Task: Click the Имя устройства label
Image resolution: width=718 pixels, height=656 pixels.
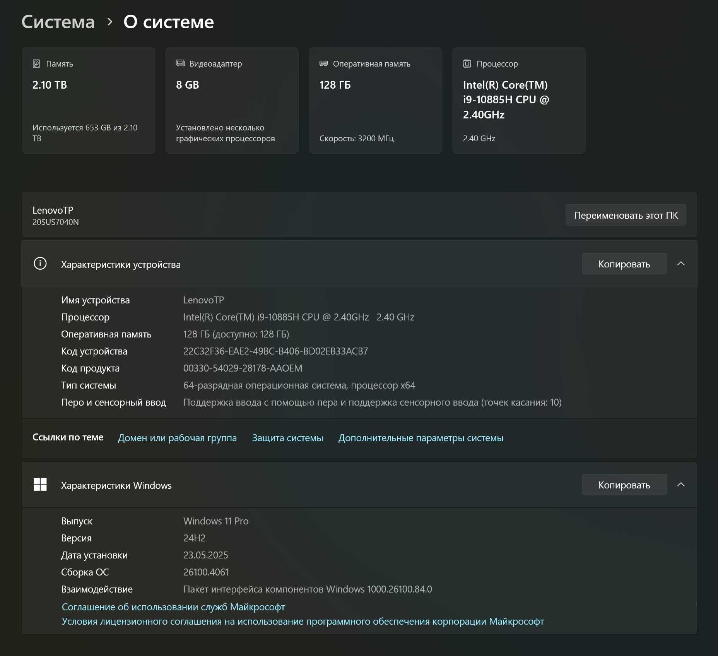Action: click(x=95, y=300)
